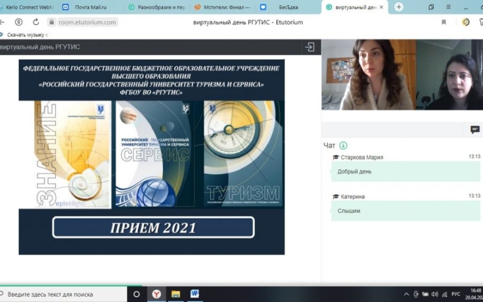Screen dimensions: 483x302
Task: Switch to Kerio Connect WebMail tab
Action: [27, 7]
